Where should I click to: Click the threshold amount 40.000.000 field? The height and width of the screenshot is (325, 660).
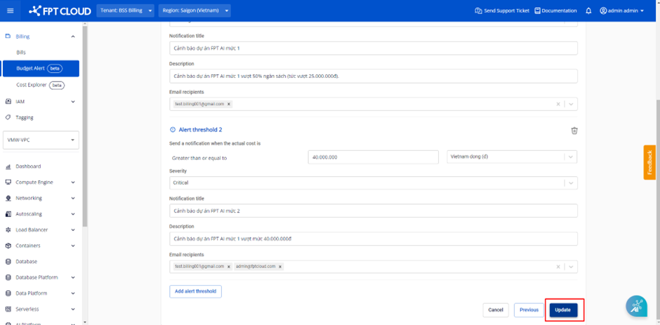coord(373,157)
